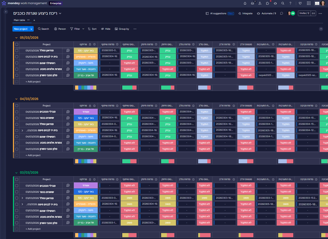Click the monday logo
Image resolution: width=328 pixels, height=239 pixels.
pos(4,3)
